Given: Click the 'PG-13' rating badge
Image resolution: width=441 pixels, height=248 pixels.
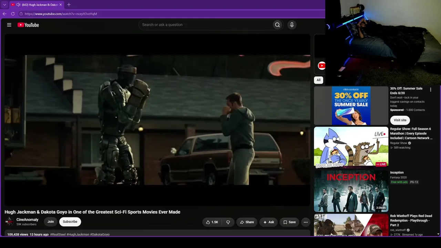Looking at the screenshot, I should point(414,182).
